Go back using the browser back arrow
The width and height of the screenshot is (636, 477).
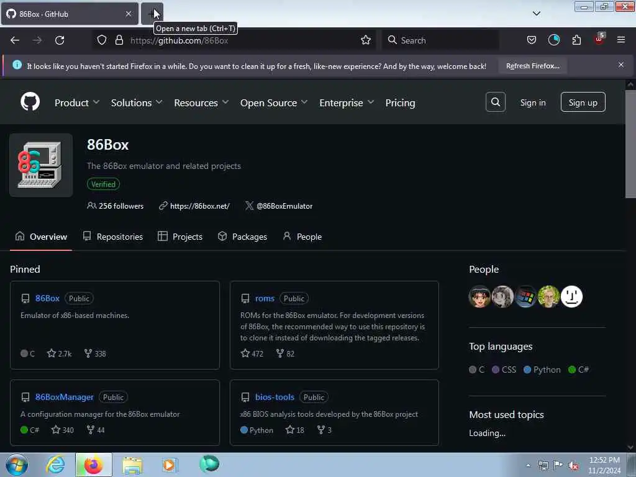pos(15,40)
